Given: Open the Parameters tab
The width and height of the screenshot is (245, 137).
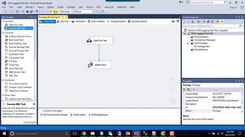Looking at the screenshot, I should (78, 21).
